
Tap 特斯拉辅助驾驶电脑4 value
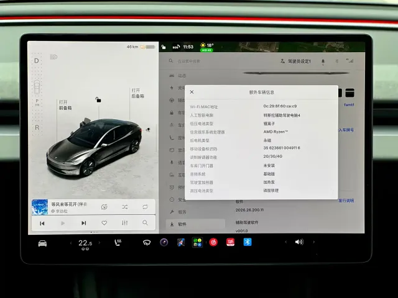[x=282, y=115]
